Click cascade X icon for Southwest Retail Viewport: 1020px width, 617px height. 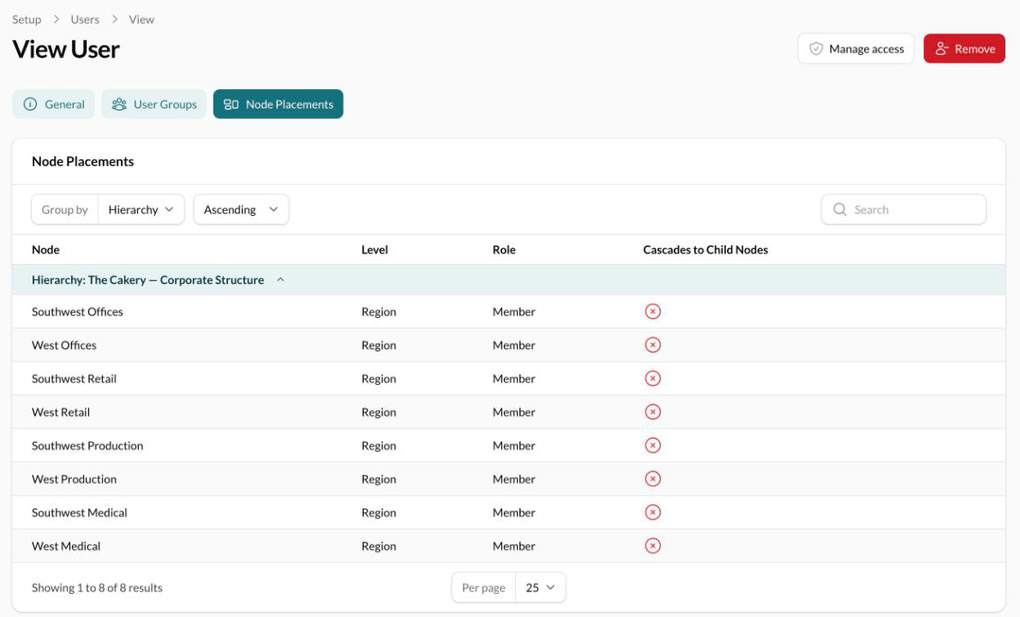652,379
